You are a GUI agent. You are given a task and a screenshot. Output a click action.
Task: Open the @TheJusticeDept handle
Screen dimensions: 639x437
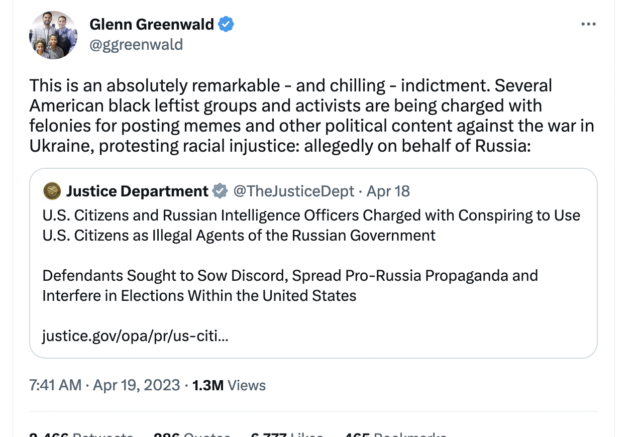[x=293, y=191]
